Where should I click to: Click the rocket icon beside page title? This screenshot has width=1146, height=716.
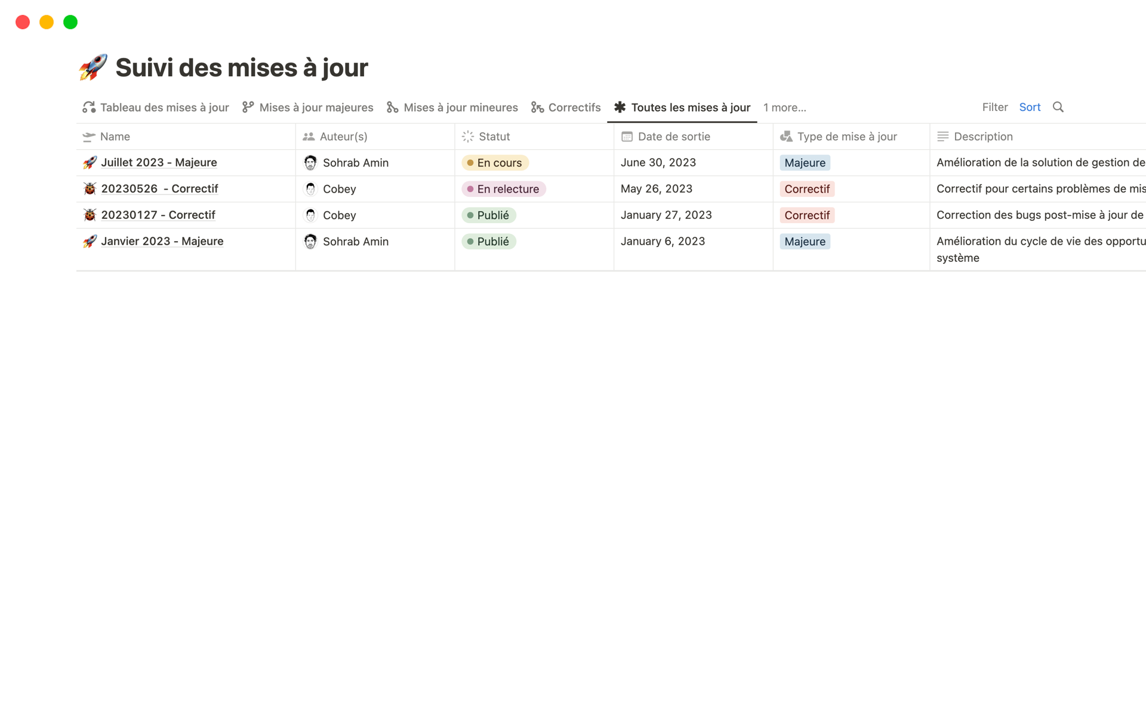93,67
